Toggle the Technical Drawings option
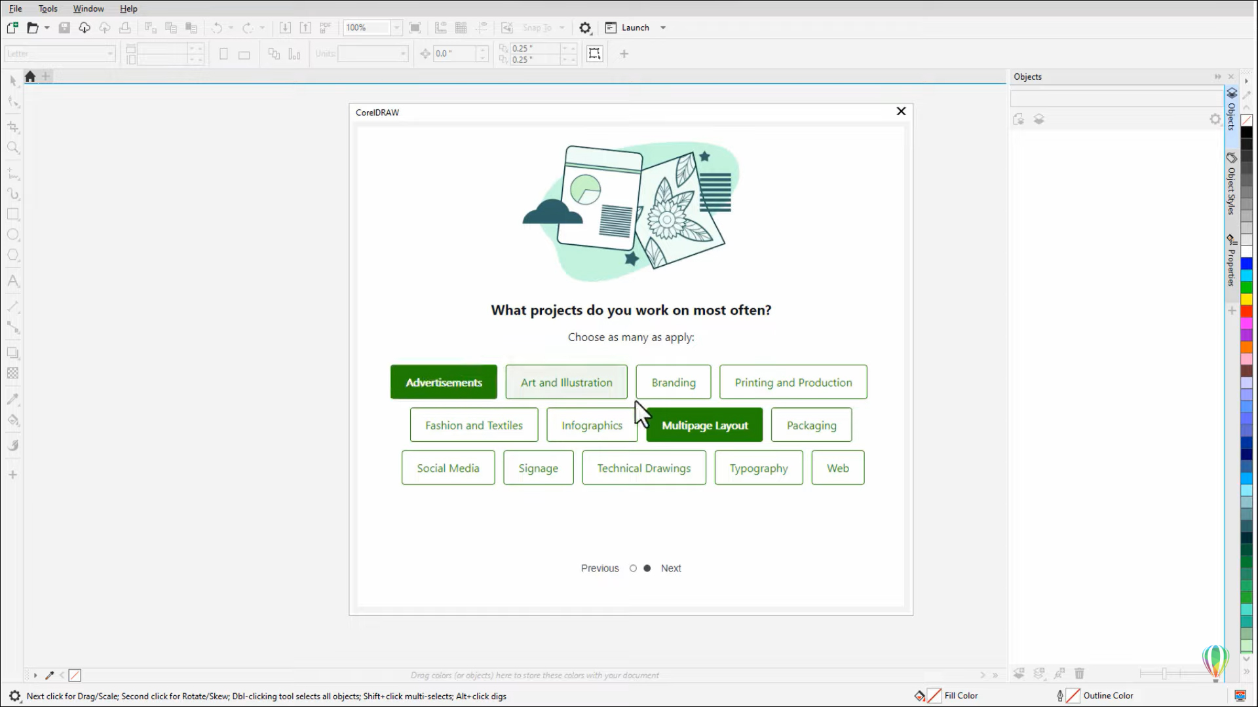This screenshot has width=1258, height=707. pyautogui.click(x=644, y=468)
